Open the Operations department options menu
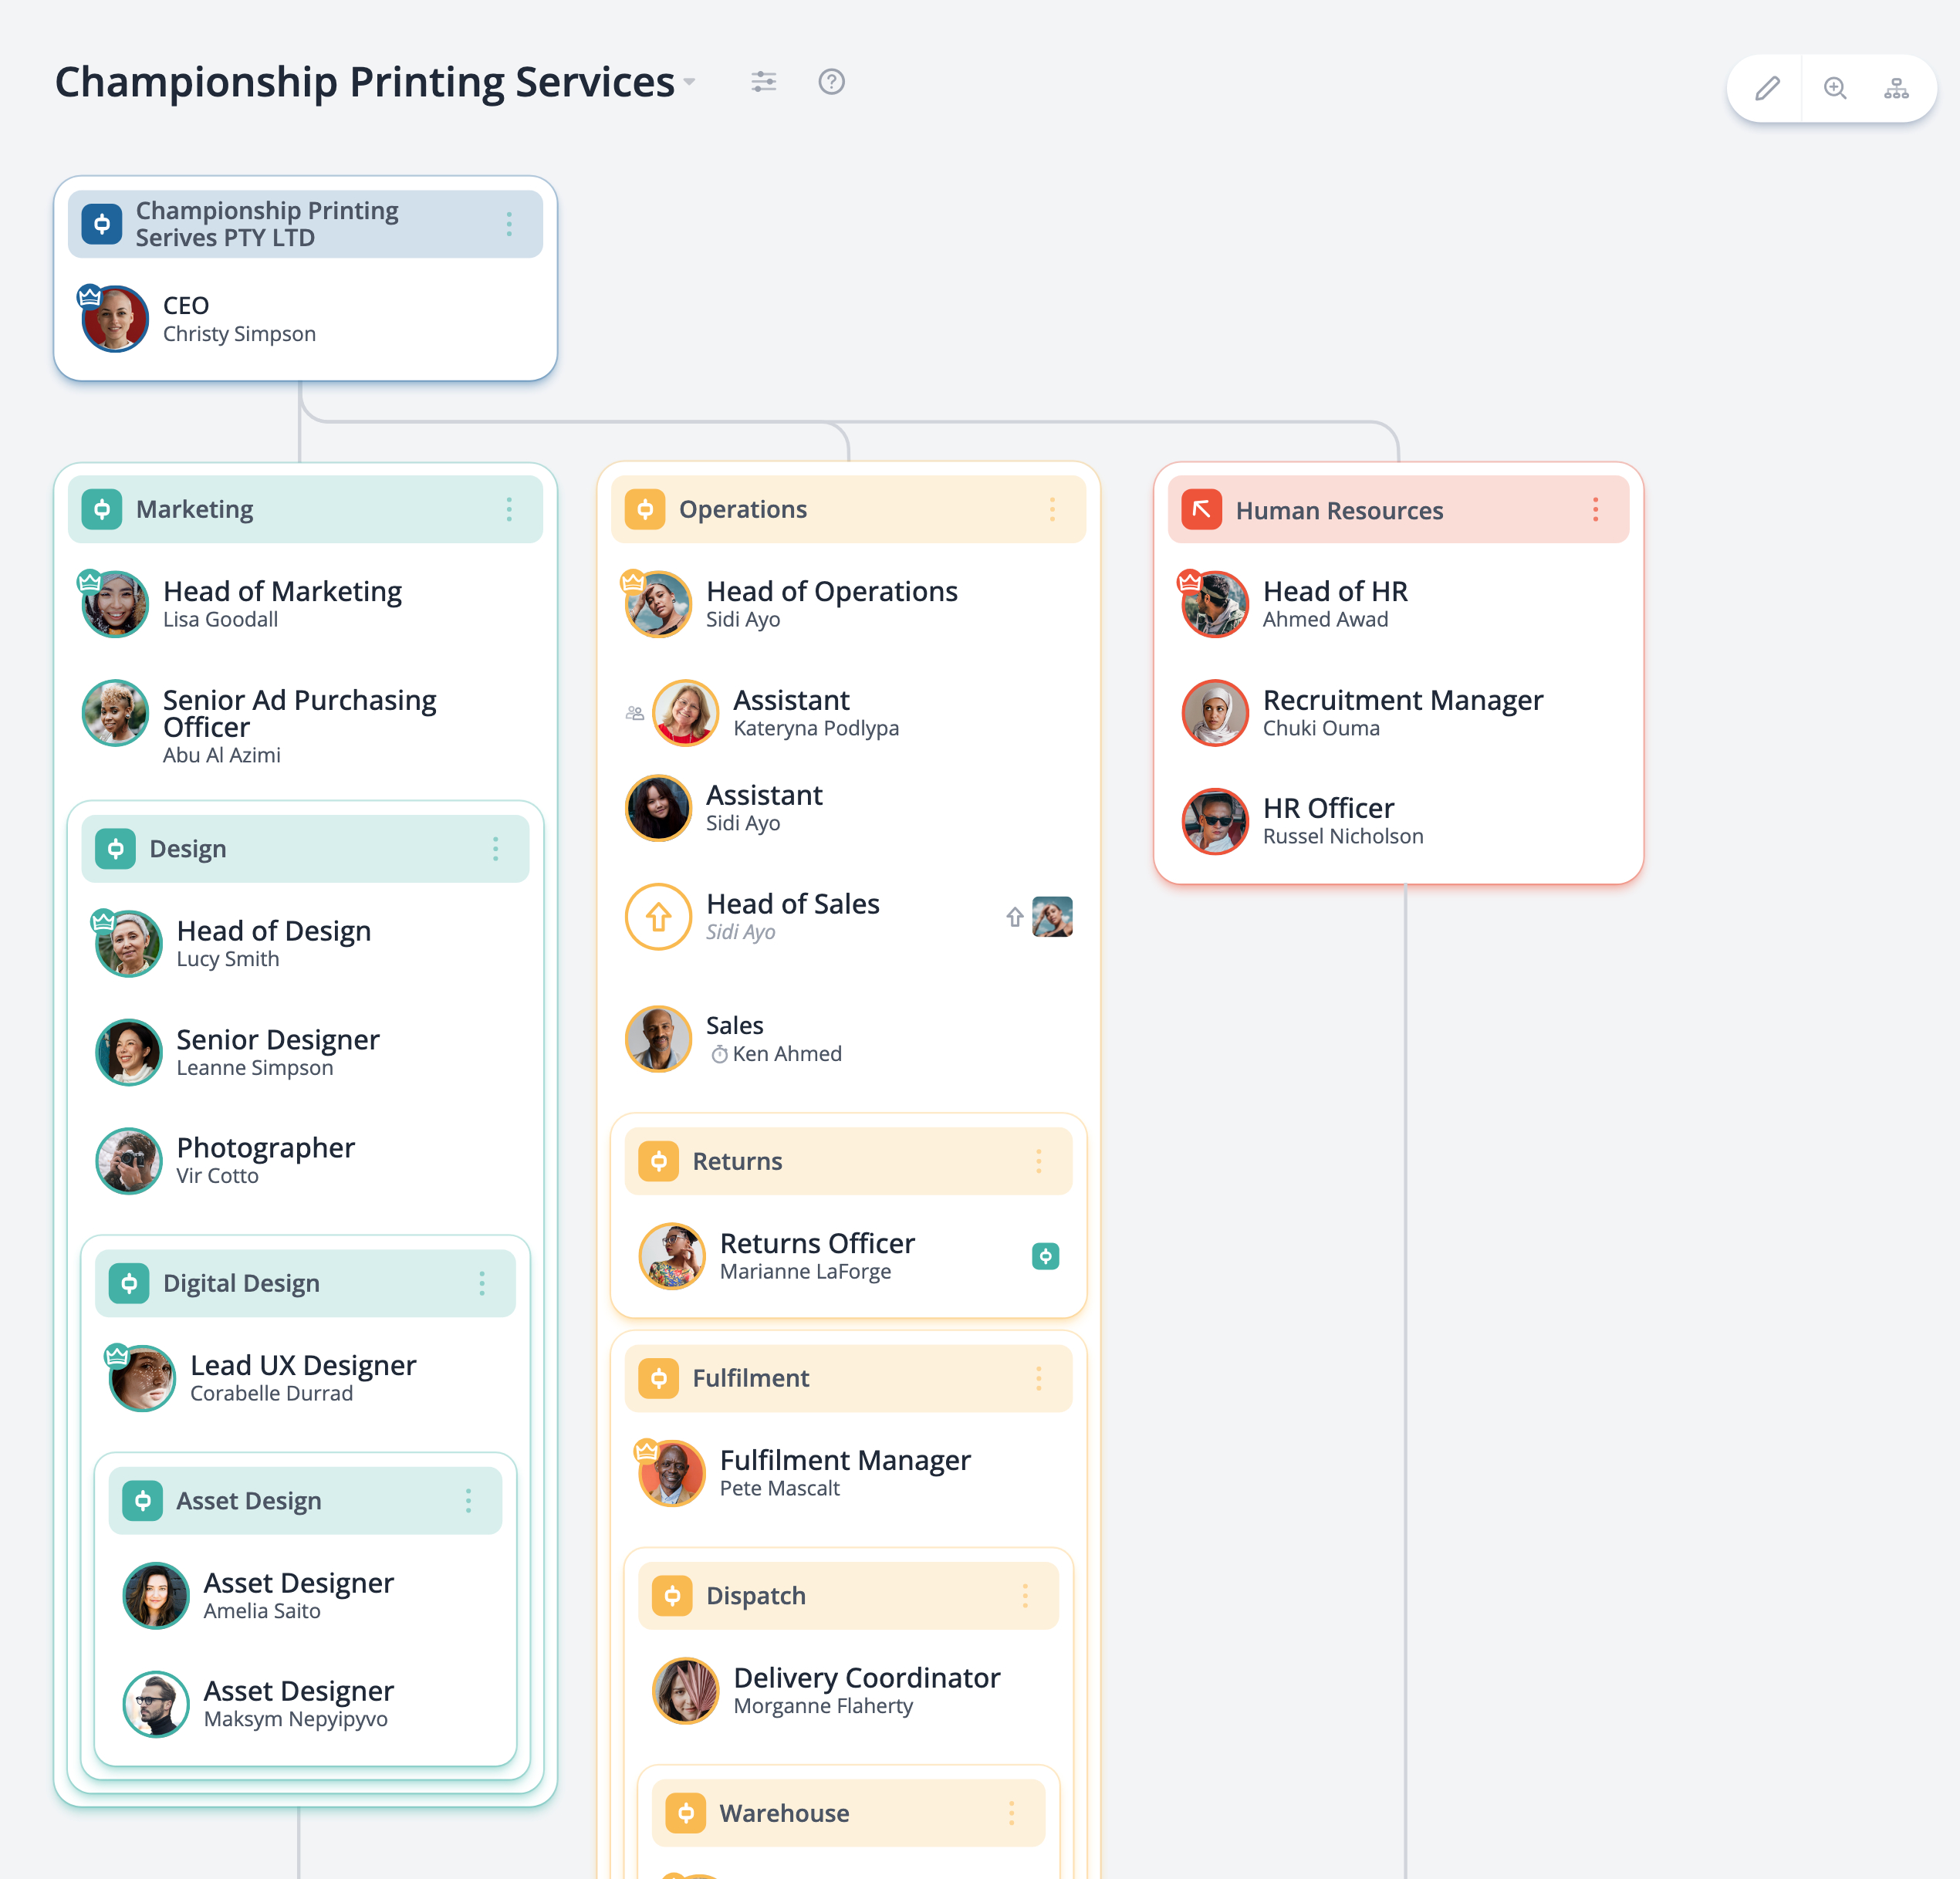Screen dimensions: 1960x1879 [x=1052, y=509]
